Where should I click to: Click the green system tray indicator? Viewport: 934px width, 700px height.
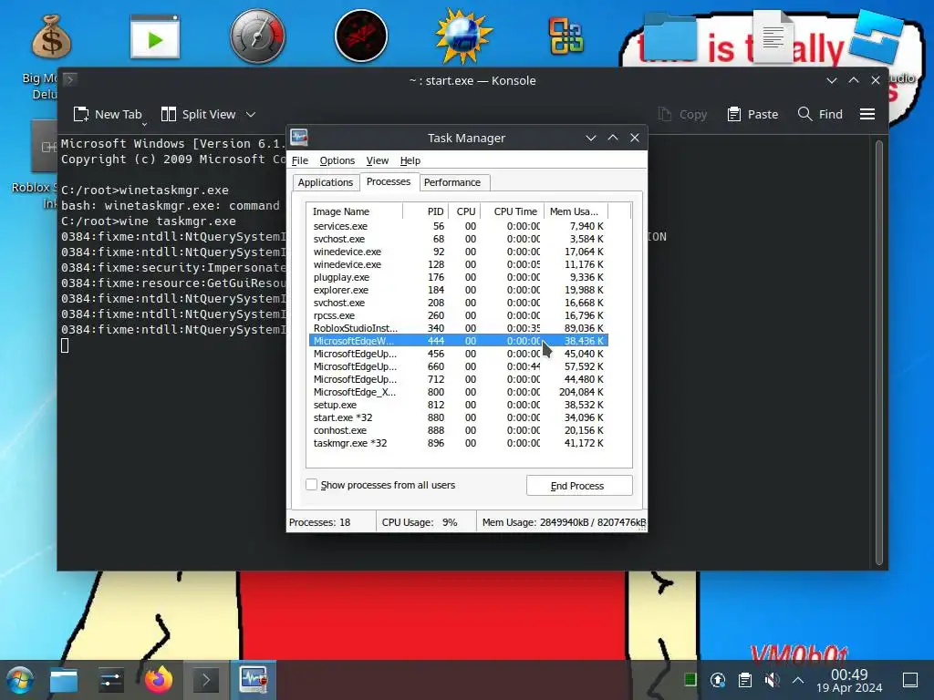[690, 680]
